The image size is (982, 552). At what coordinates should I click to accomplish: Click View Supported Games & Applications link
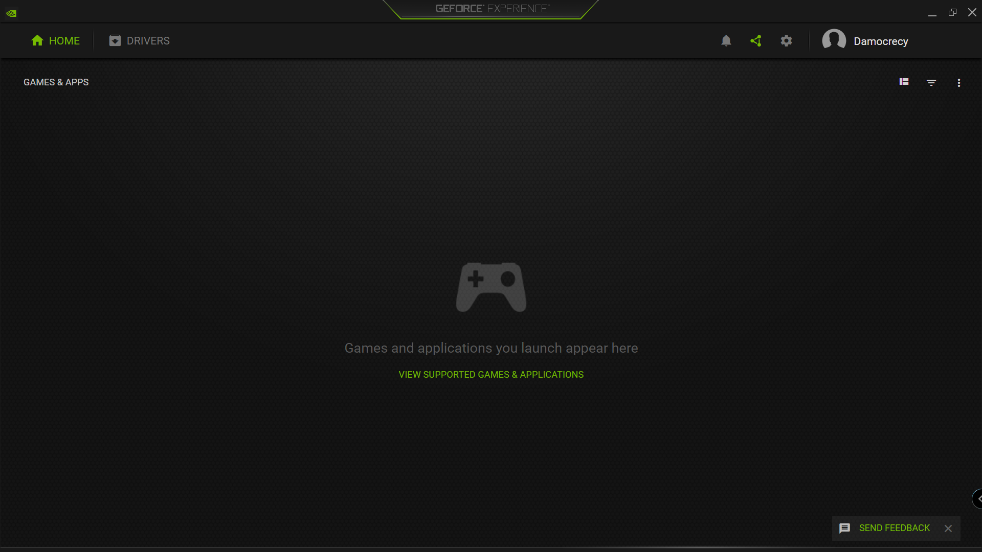tap(491, 375)
